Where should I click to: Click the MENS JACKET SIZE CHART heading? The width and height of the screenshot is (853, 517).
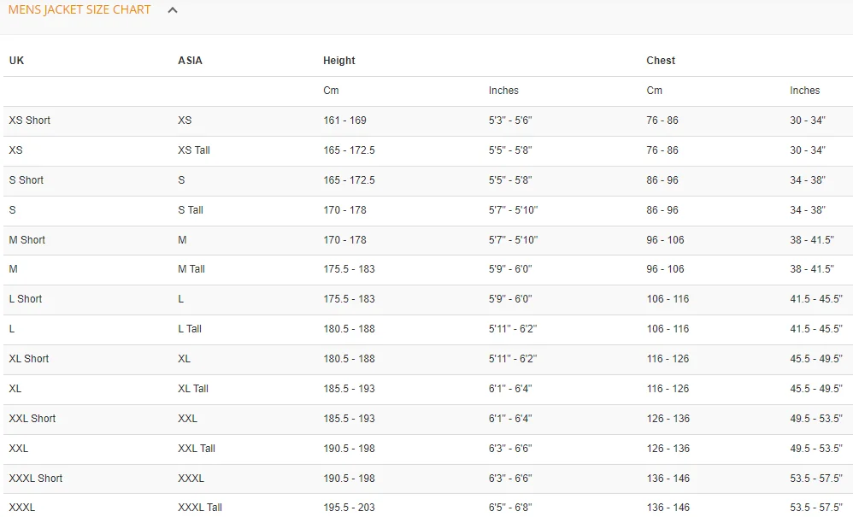click(x=79, y=9)
